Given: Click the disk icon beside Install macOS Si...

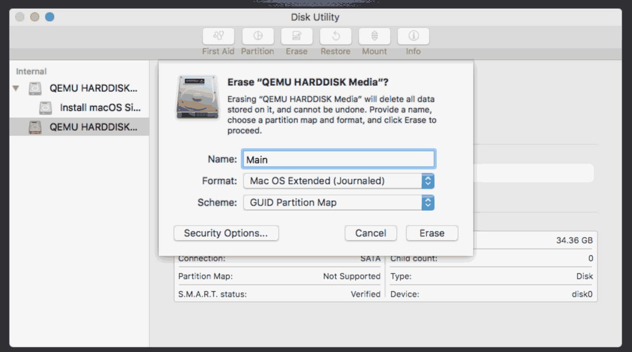Looking at the screenshot, I should (46, 108).
